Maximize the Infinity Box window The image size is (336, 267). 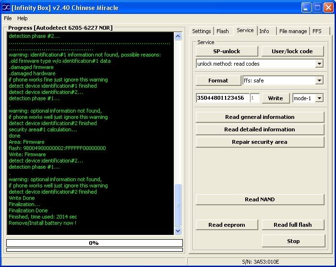coord(317,8)
